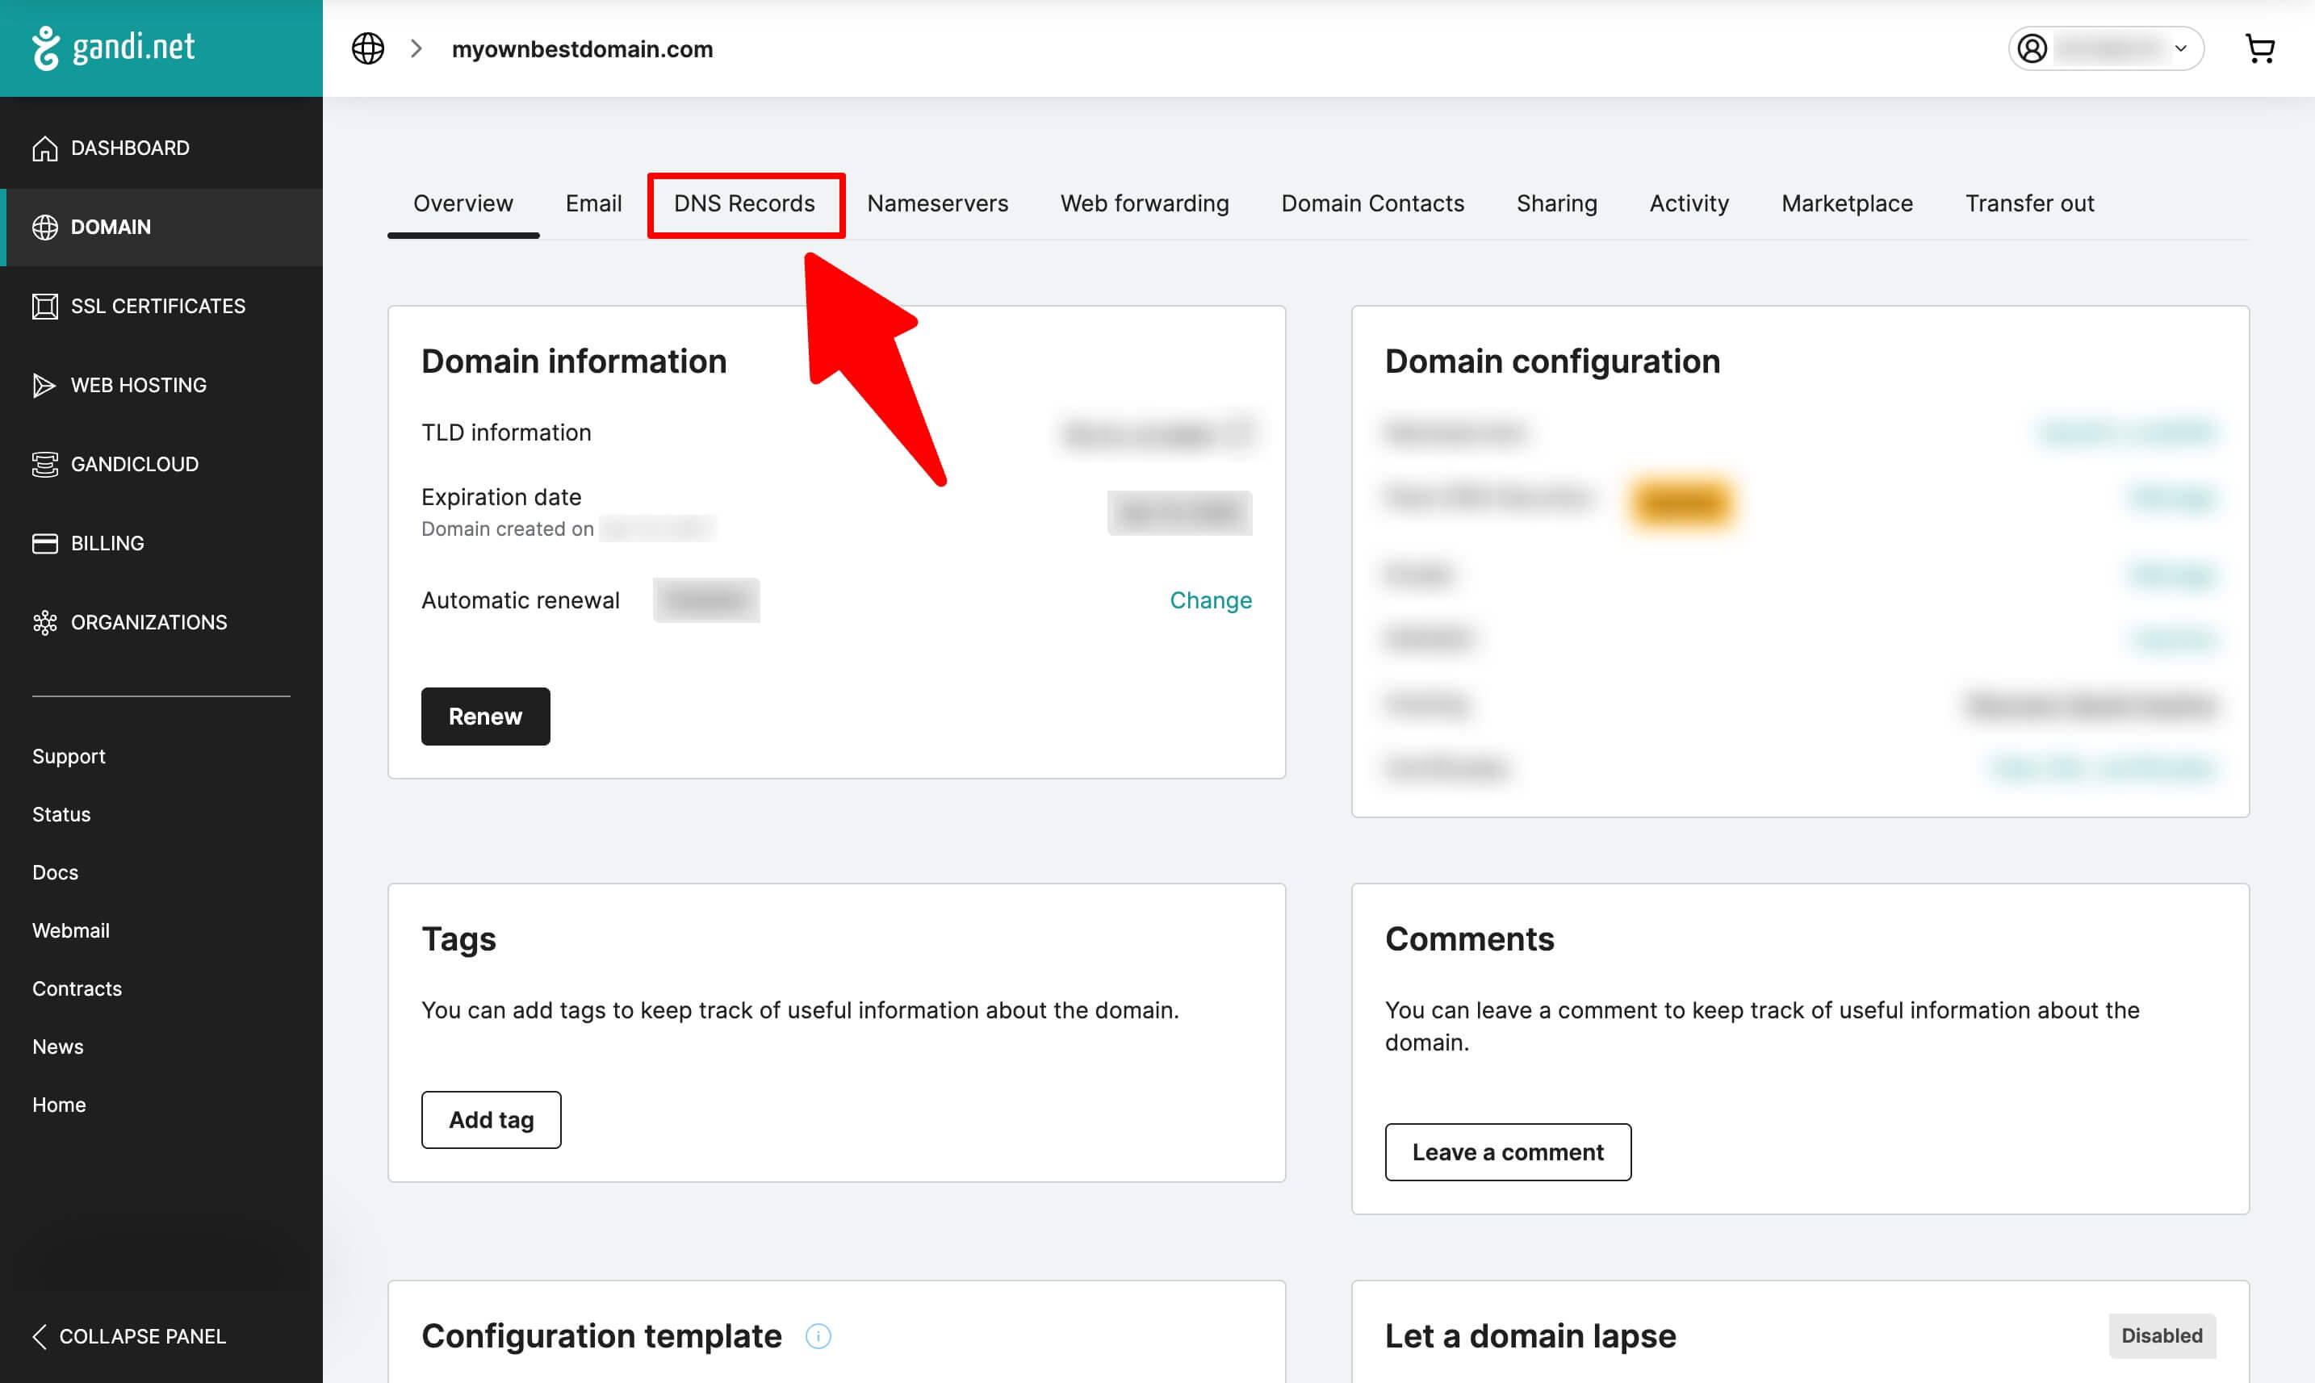Click the Billing card icon
This screenshot has height=1383, width=2315.
pos(44,543)
